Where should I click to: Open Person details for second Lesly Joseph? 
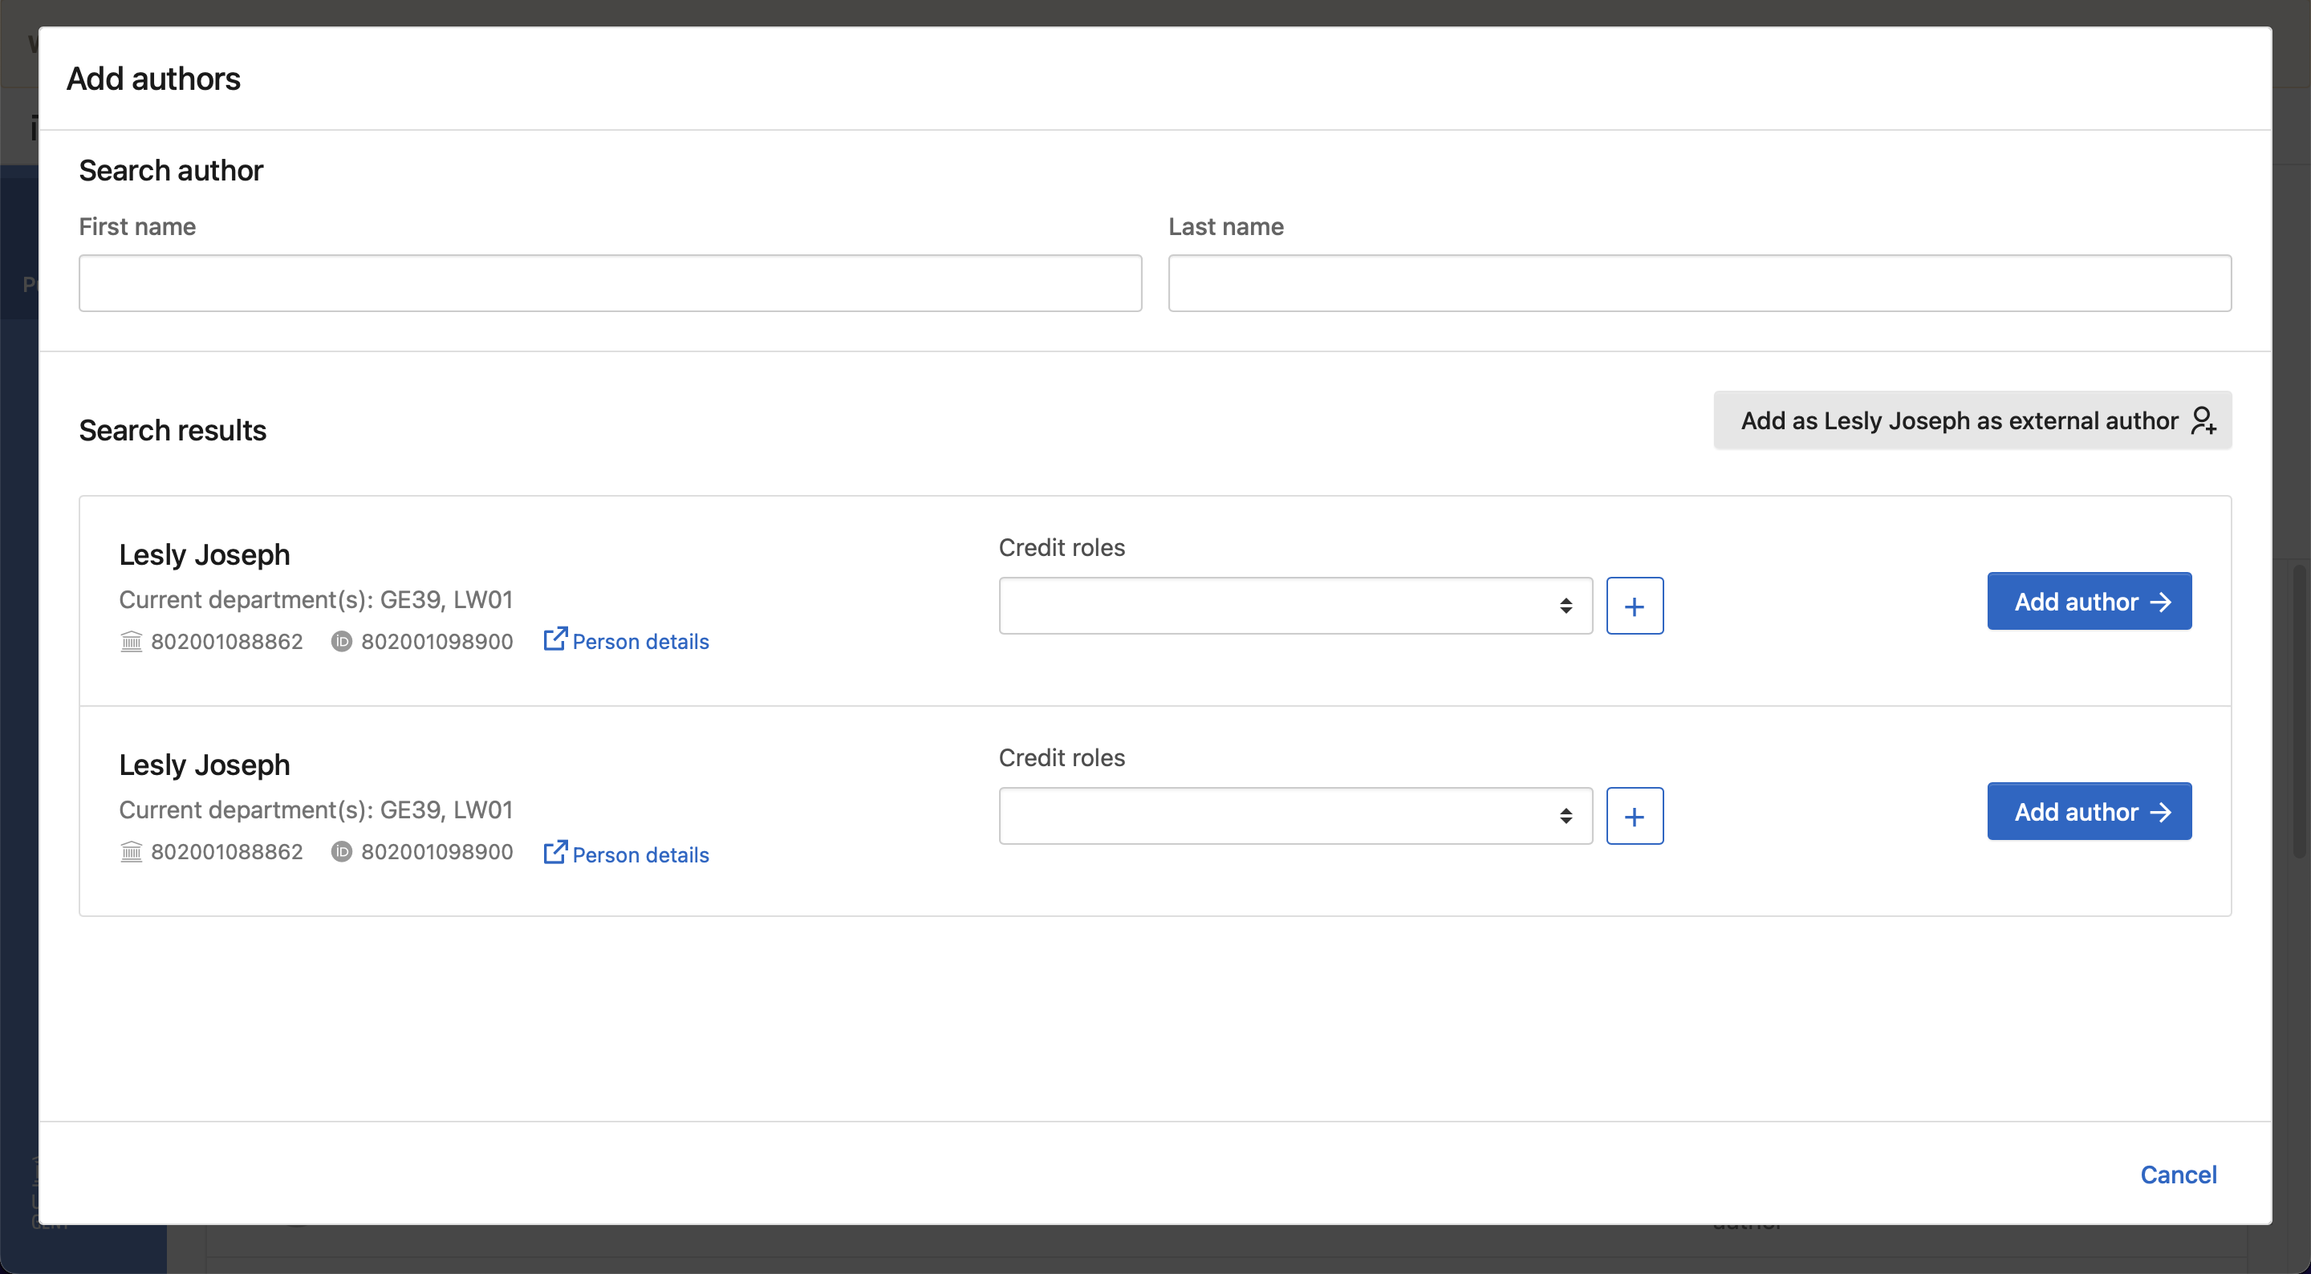pos(640,854)
